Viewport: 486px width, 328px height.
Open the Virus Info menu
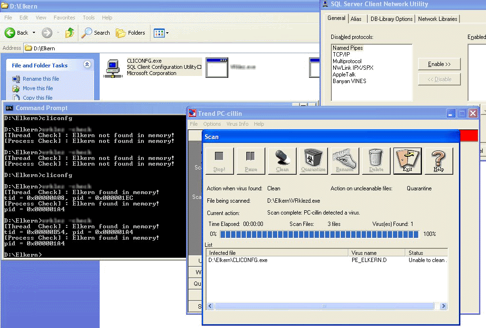tap(237, 124)
